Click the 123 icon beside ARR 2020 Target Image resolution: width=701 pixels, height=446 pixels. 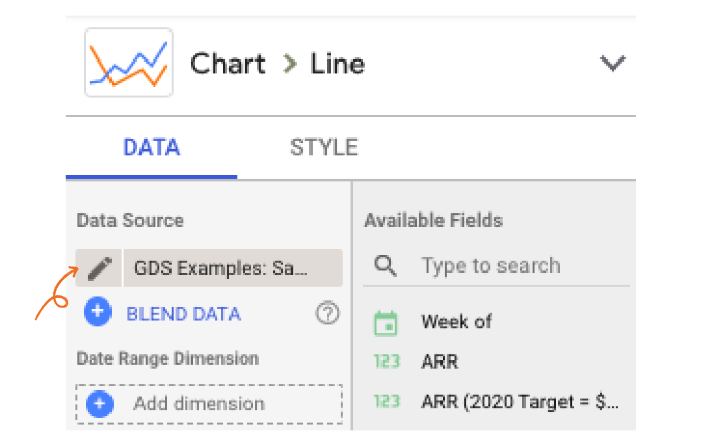[387, 402]
